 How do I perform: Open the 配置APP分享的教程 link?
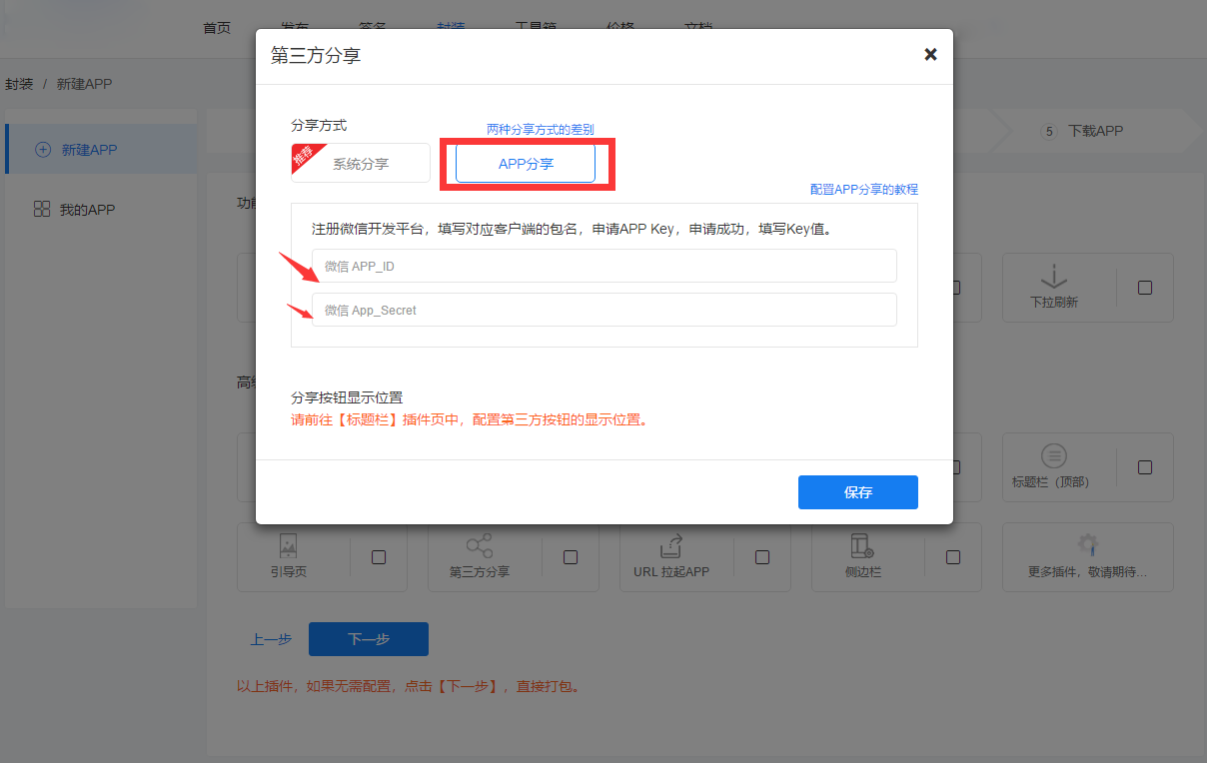point(863,189)
